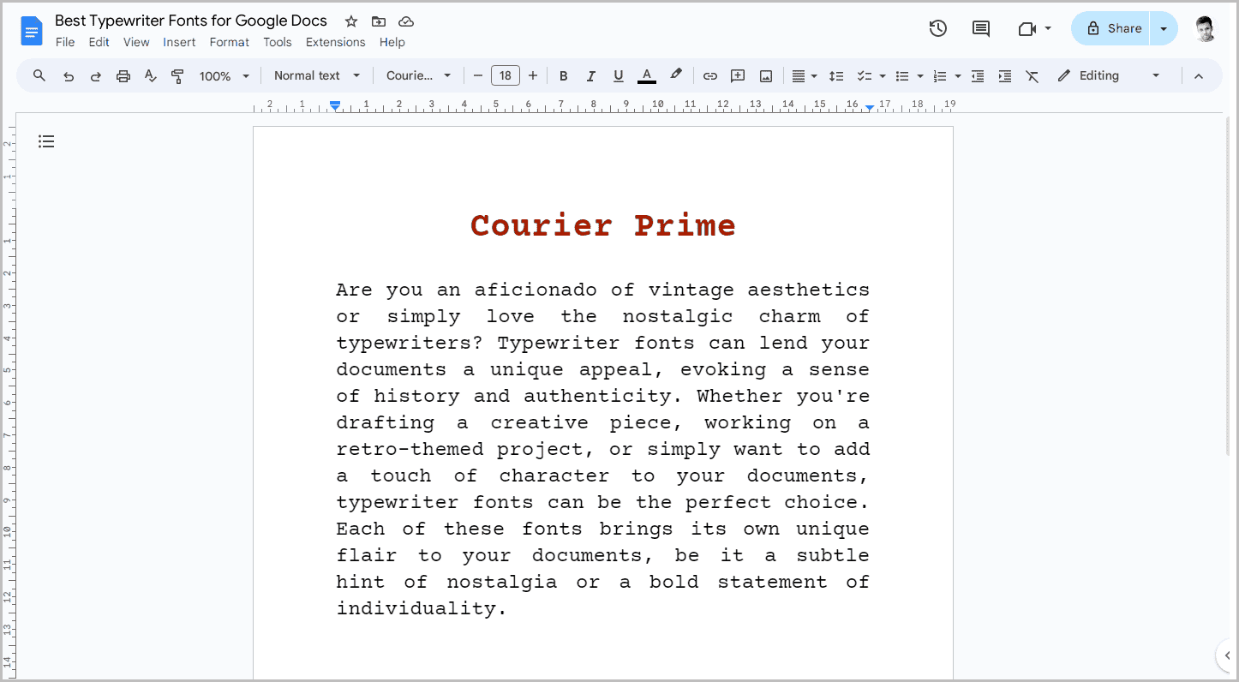Choose a text color
The image size is (1239, 682).
647,76
